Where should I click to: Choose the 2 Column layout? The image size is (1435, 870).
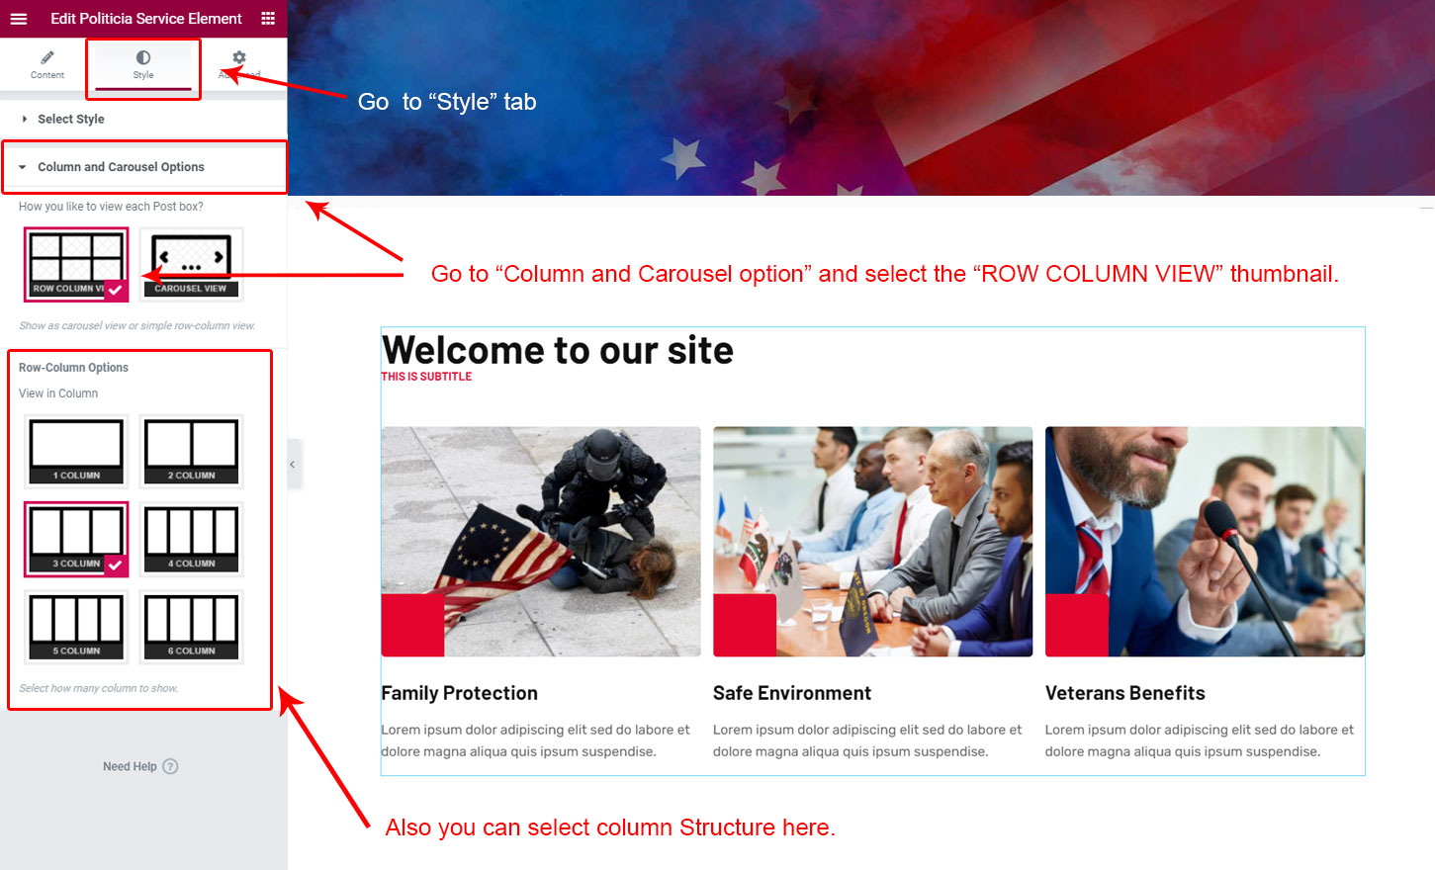coord(191,452)
